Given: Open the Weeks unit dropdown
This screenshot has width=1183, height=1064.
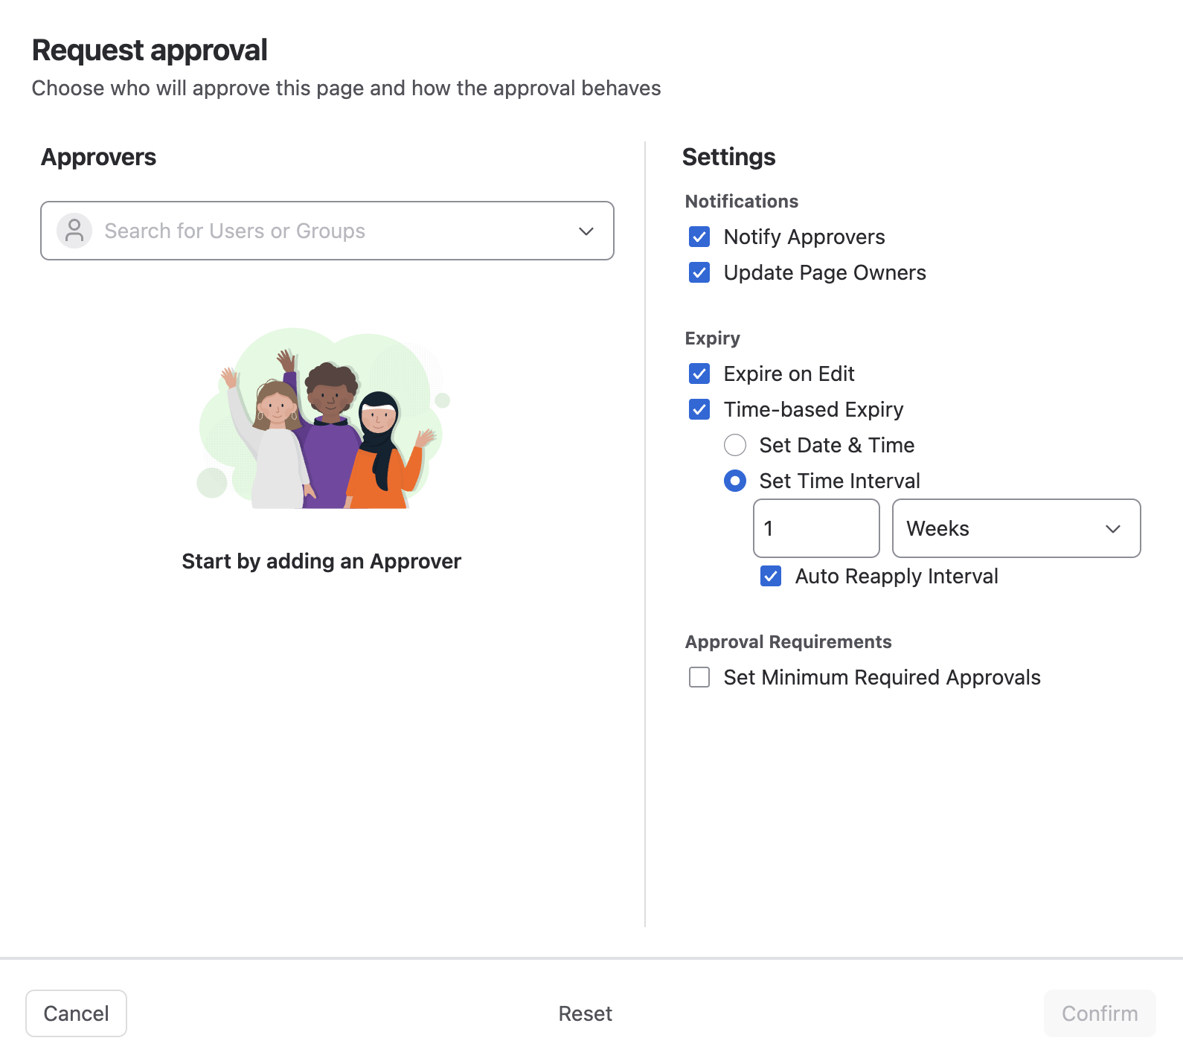Looking at the screenshot, I should pos(1016,528).
